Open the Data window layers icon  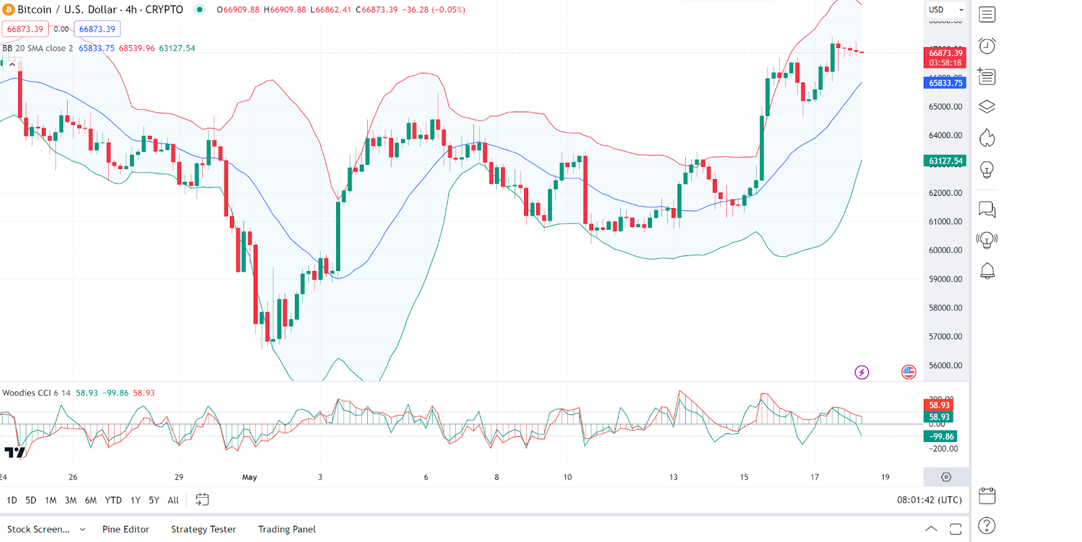tap(987, 107)
